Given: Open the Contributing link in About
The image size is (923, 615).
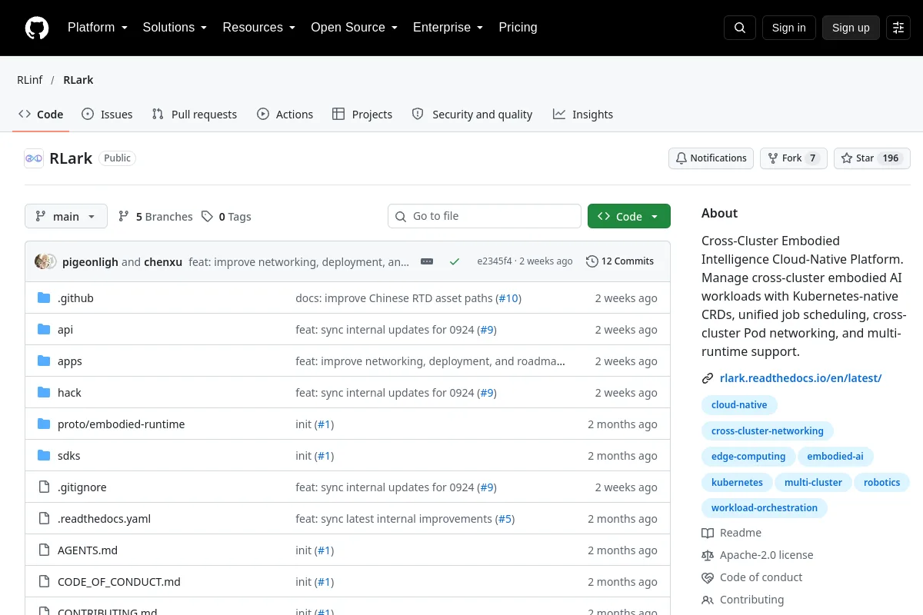Looking at the screenshot, I should tap(743, 600).
